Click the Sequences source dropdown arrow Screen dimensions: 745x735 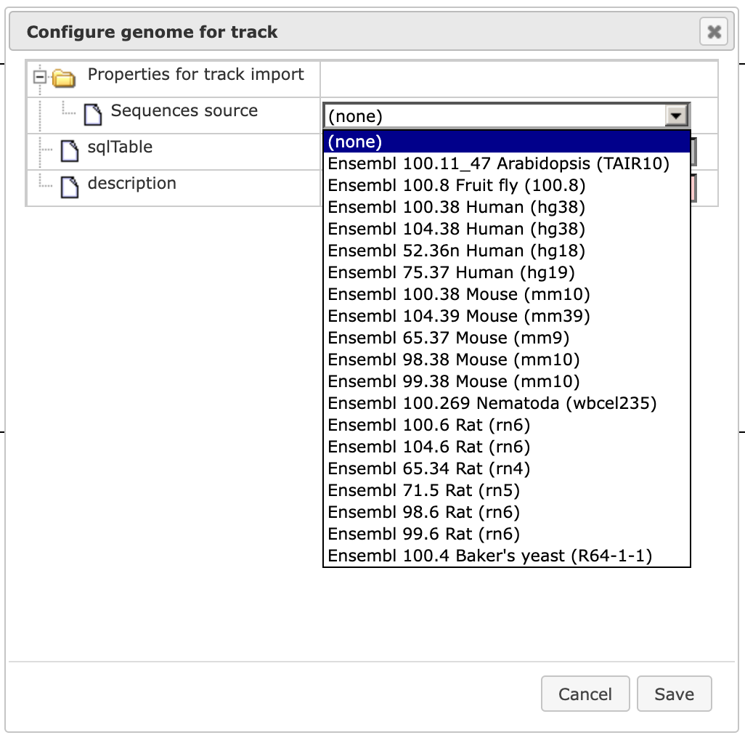(x=676, y=115)
